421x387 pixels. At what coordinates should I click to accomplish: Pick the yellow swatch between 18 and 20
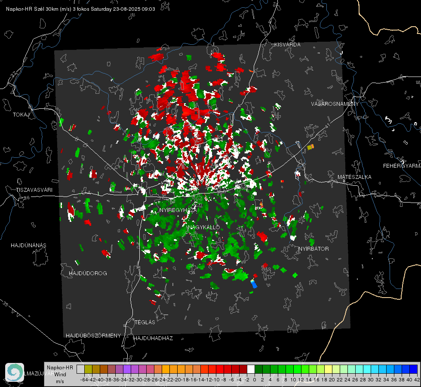[x=328, y=369]
